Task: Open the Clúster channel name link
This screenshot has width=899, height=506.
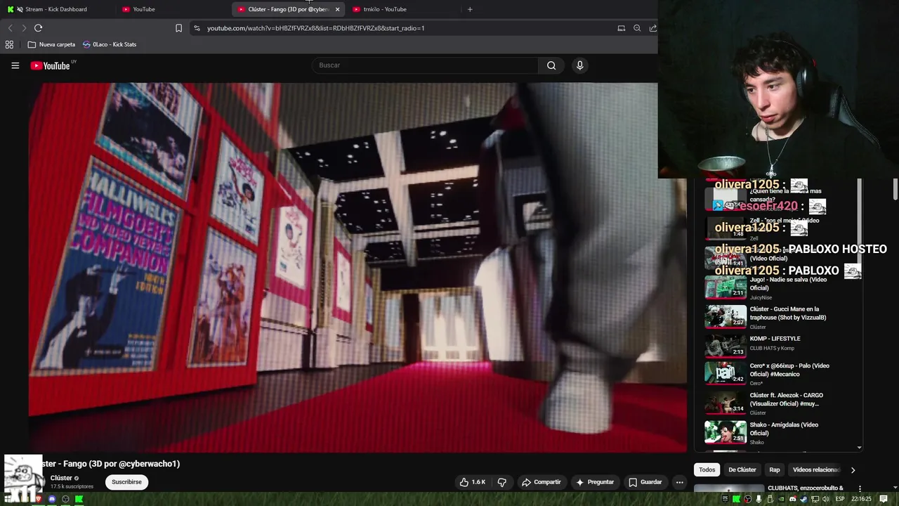Action: [x=61, y=478]
